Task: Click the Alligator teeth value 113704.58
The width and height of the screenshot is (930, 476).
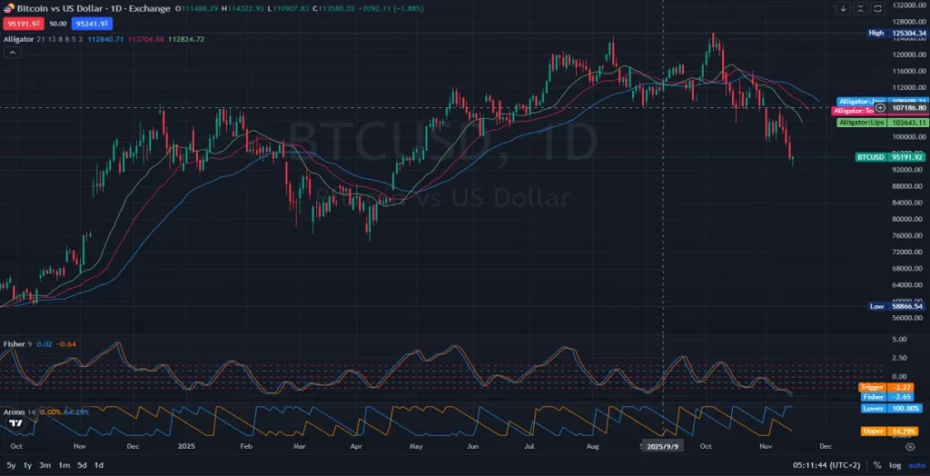Action: click(x=146, y=38)
